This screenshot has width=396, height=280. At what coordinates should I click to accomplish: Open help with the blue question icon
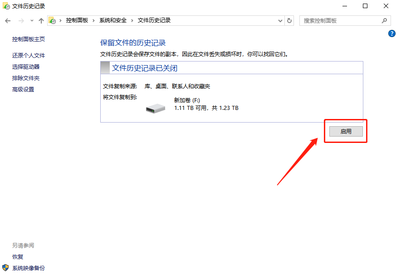pyautogui.click(x=392, y=33)
